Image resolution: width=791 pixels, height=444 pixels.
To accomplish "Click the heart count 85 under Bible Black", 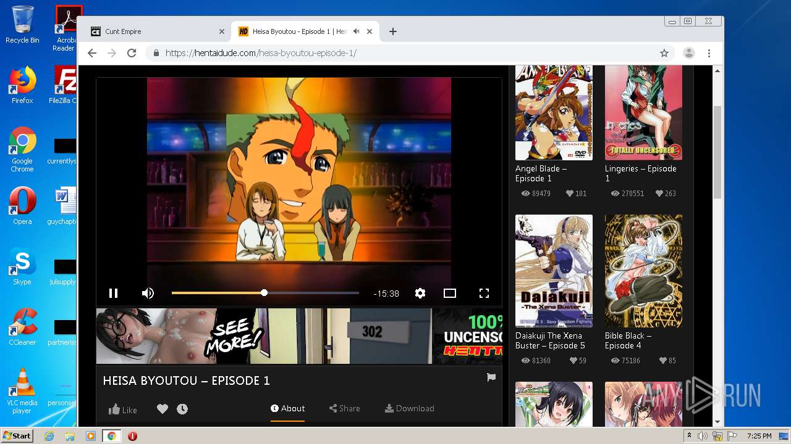I will pyautogui.click(x=667, y=361).
